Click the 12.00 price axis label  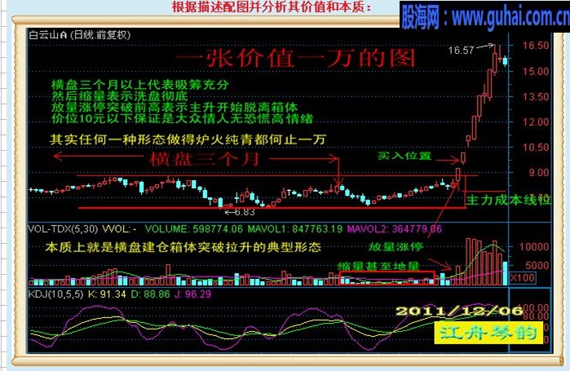(536, 122)
